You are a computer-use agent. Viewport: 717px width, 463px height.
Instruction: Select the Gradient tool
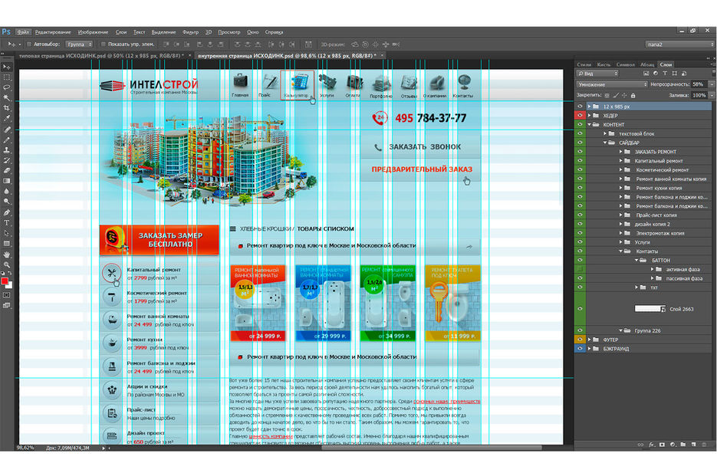6,181
